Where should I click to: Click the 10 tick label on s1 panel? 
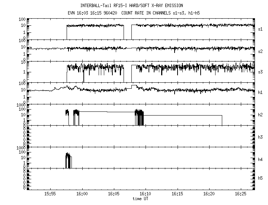pos(23,26)
